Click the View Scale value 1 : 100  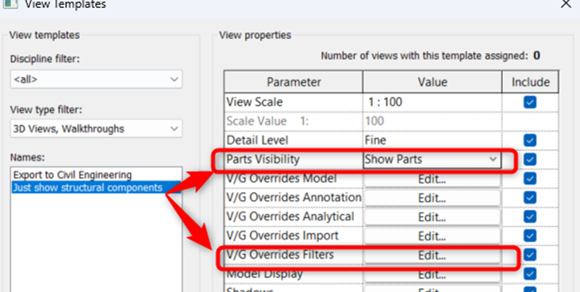pyautogui.click(x=432, y=102)
